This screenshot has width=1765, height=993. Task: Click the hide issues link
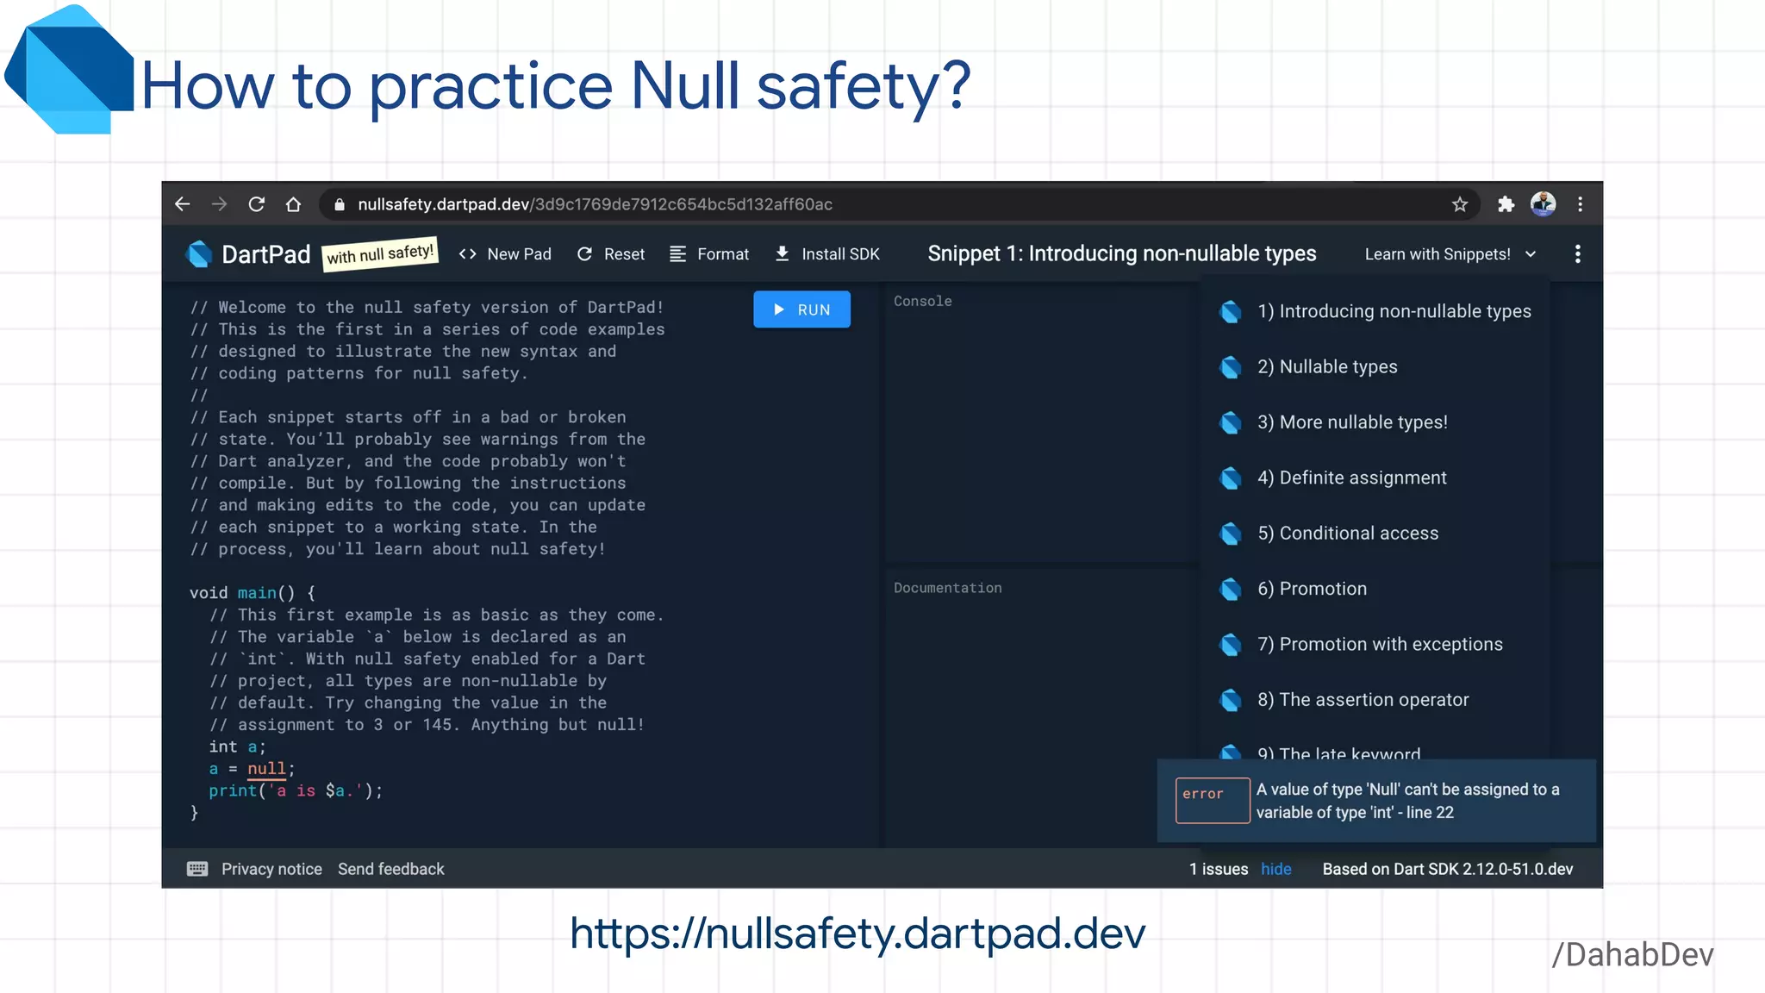pos(1275,869)
